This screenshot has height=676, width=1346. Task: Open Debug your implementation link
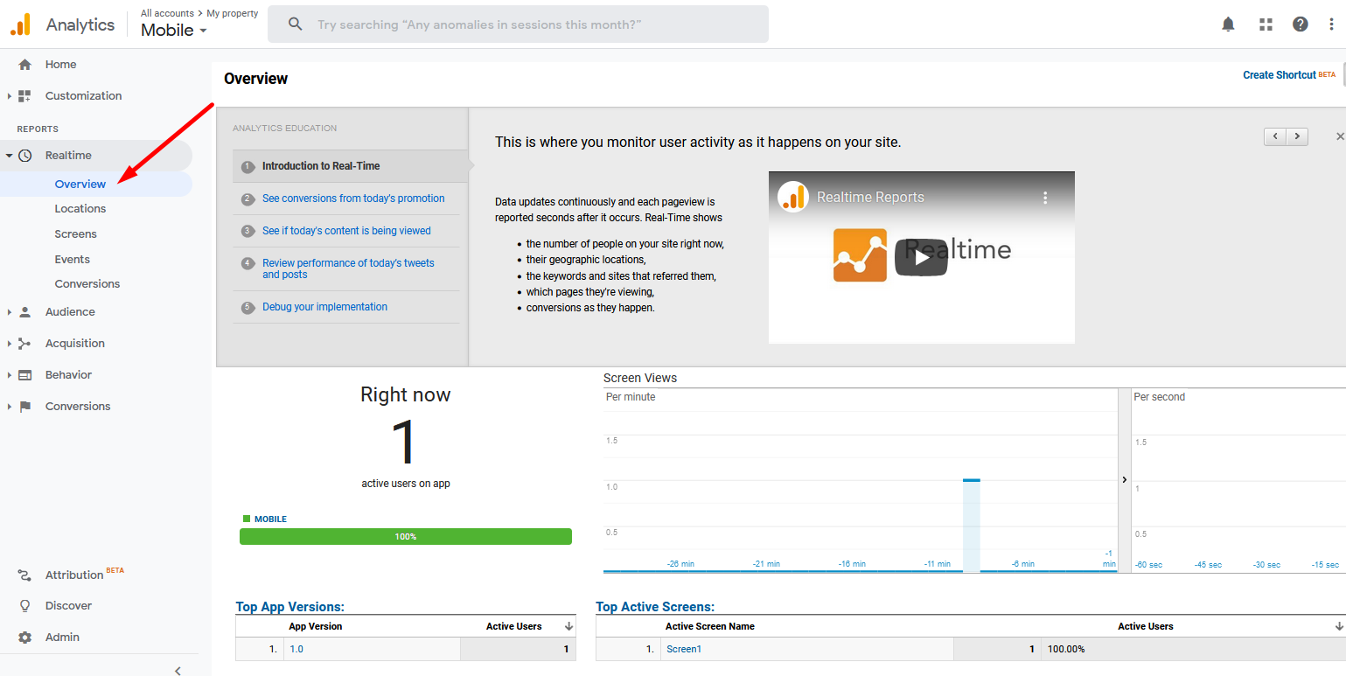(324, 307)
